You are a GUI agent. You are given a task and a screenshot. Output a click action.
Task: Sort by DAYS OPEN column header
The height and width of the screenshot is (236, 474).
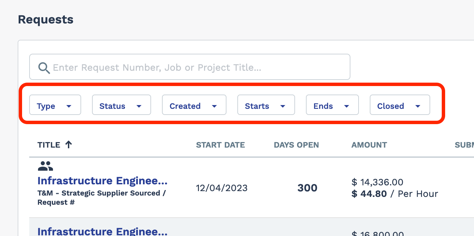click(296, 145)
